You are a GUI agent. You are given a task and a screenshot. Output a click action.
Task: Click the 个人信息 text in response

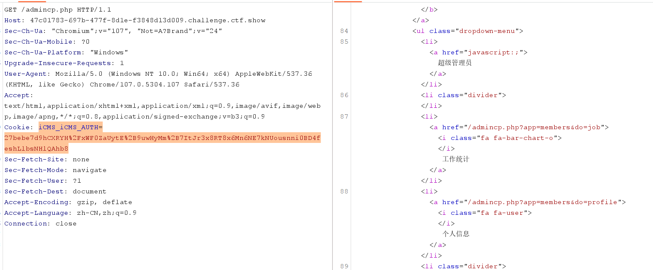(x=456, y=234)
